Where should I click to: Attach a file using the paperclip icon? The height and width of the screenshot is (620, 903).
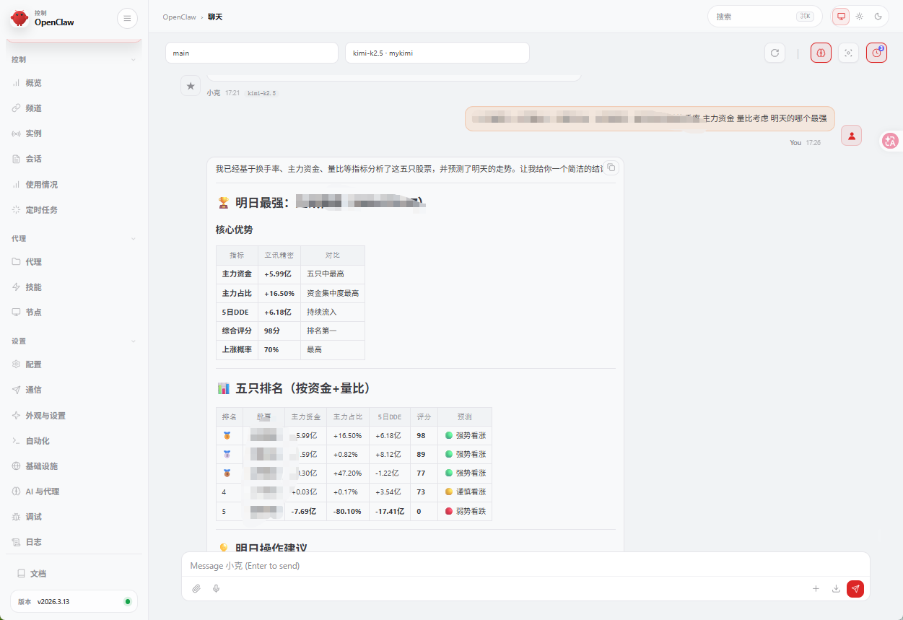click(x=196, y=589)
